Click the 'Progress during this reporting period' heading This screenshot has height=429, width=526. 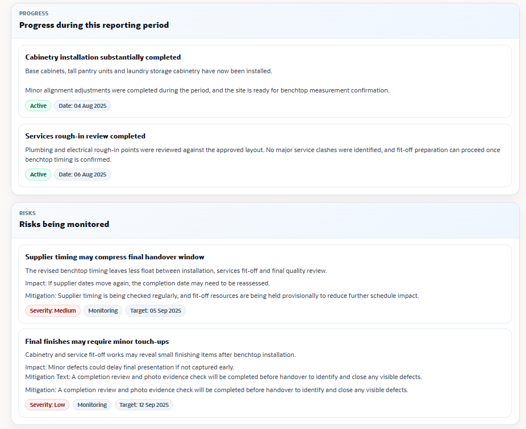94,25
